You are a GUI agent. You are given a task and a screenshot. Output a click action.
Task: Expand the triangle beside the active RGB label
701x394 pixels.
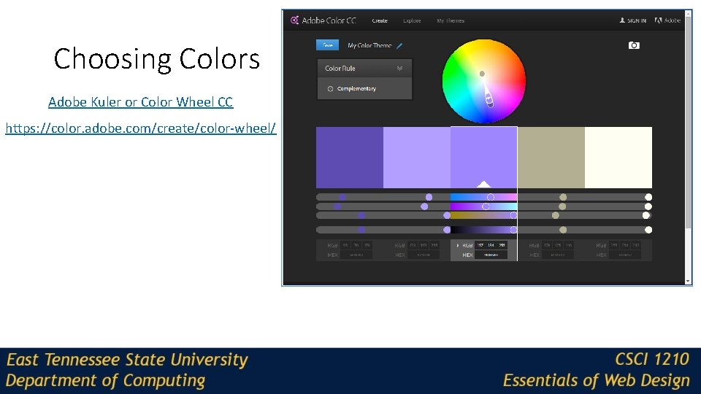pyautogui.click(x=457, y=245)
